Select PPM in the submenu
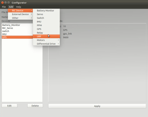Viewport: 148px width, 117px height. [x=46, y=25]
